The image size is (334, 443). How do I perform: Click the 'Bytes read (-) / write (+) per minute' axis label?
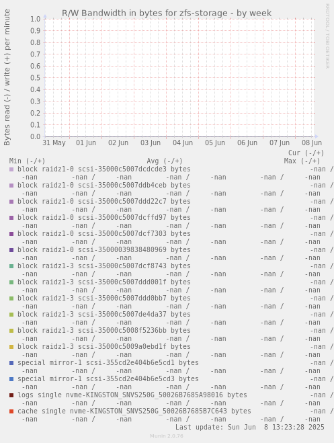7,77
